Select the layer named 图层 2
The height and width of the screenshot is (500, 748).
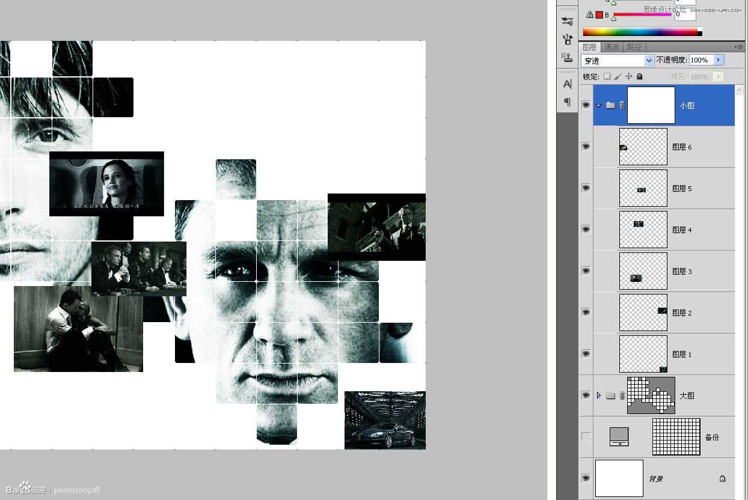coord(682,313)
